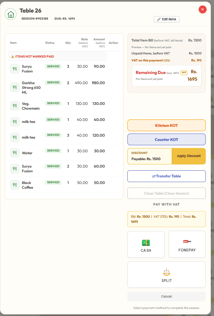Click the Cancel button
Image resolution: width=214 pixels, height=316 pixels.
[x=167, y=296]
